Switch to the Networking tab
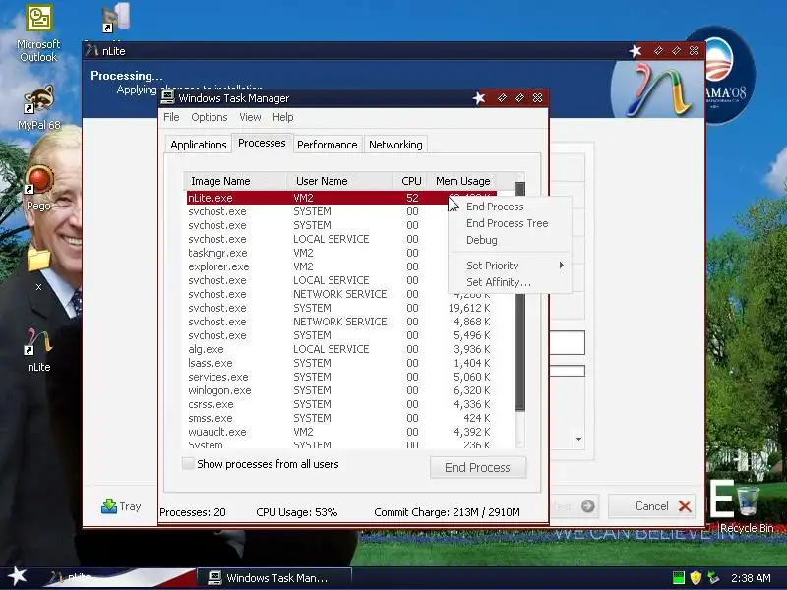 395,145
